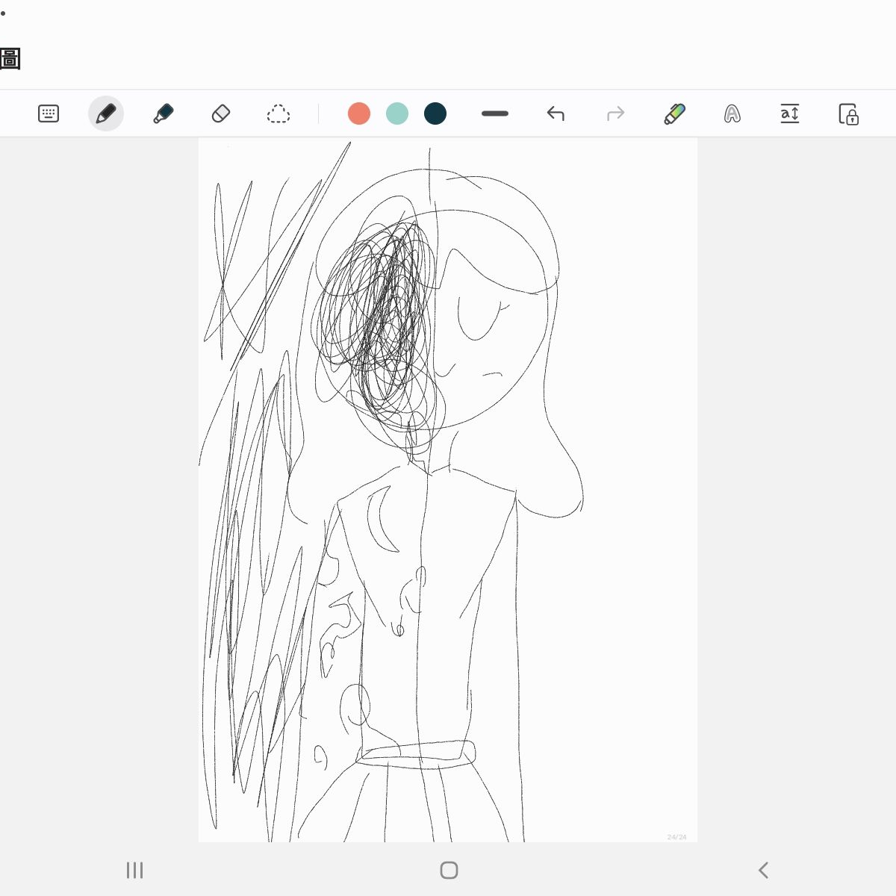
Task: Open Android recent apps
Action: pyautogui.click(x=134, y=870)
